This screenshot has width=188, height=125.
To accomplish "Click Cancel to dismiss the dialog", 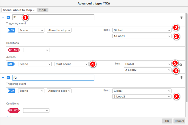I will 179,121.
